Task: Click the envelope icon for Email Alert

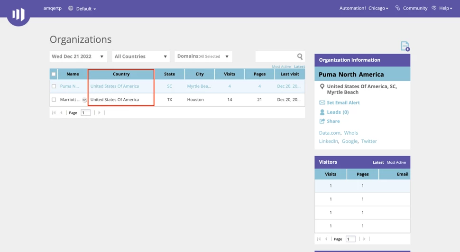Action: (x=322, y=103)
